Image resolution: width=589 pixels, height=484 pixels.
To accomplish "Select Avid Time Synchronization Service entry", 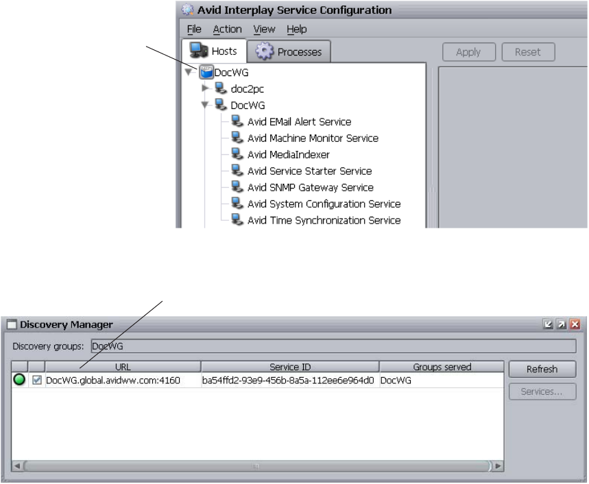I will [x=324, y=221].
